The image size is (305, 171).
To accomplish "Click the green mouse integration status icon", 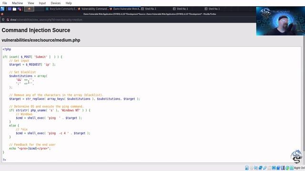I will [287, 168].
